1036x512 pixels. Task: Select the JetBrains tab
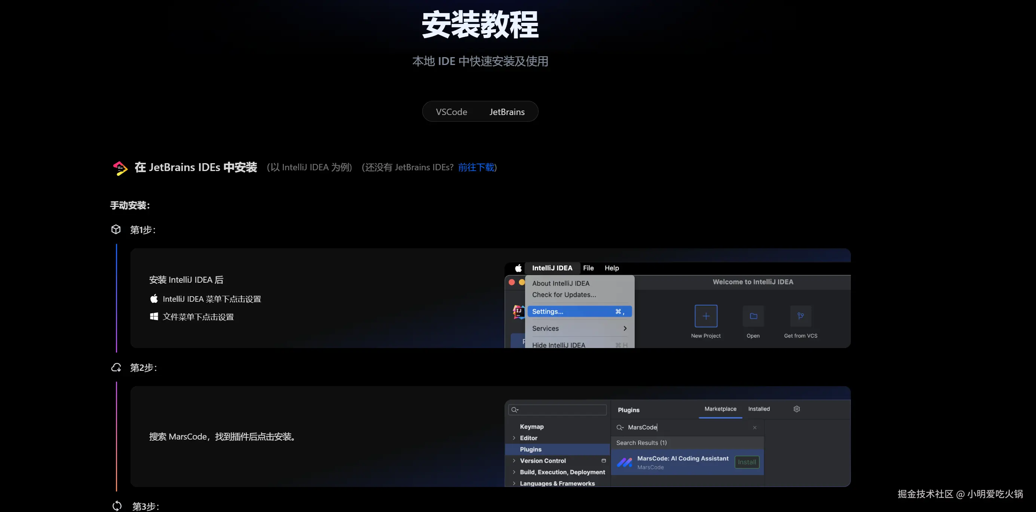507,112
